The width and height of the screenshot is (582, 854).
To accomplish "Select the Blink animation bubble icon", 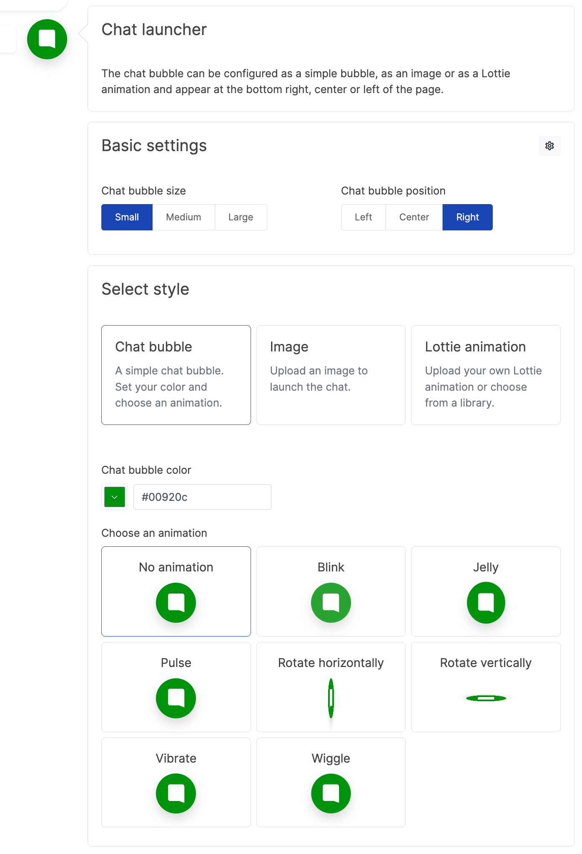I will pos(331,602).
